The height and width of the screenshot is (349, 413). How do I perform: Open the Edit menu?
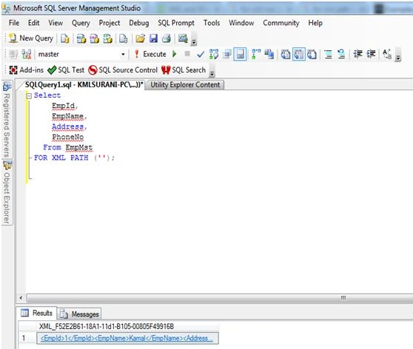pos(34,23)
